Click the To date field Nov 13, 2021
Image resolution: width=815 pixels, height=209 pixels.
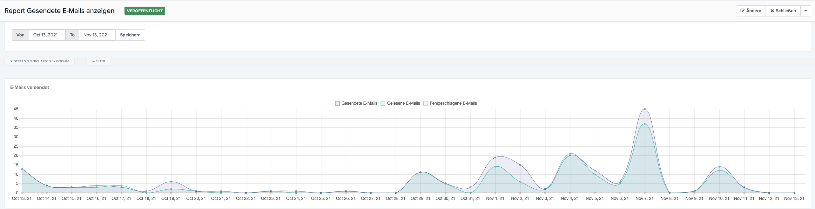tap(97, 35)
